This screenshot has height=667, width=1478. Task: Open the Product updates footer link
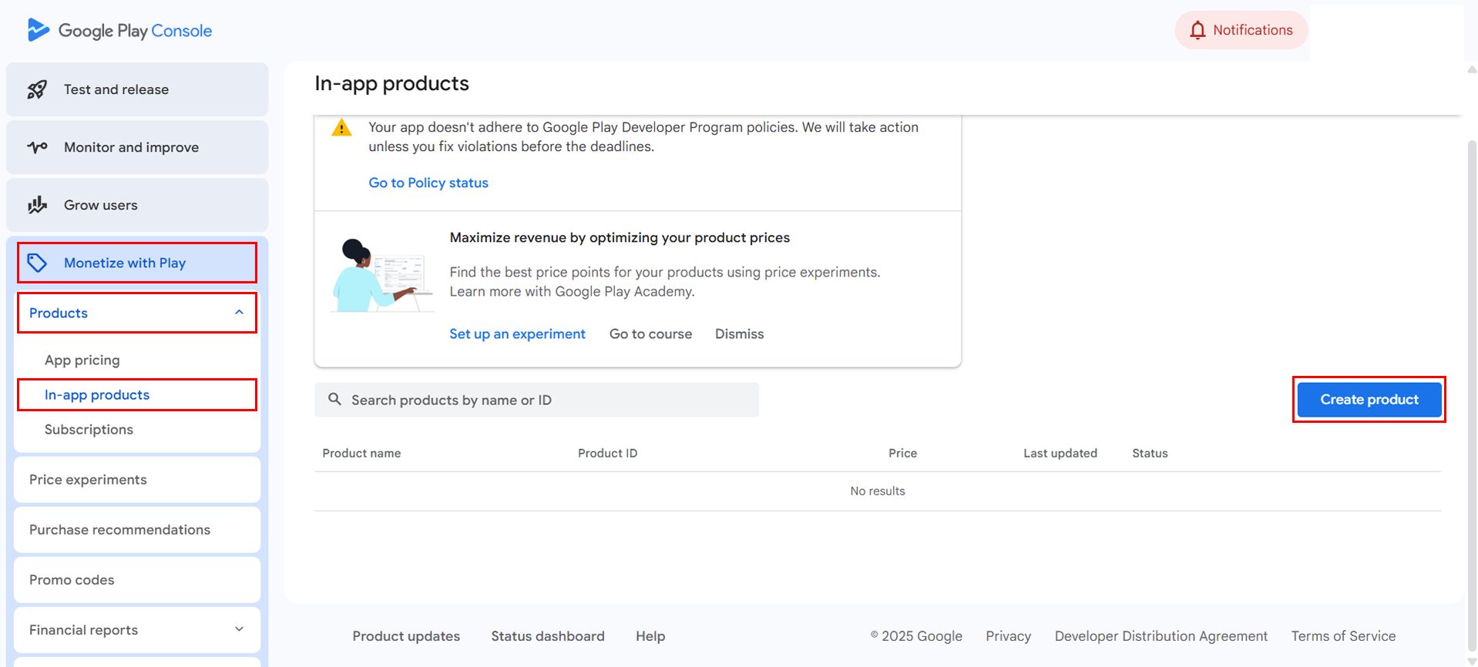(406, 636)
